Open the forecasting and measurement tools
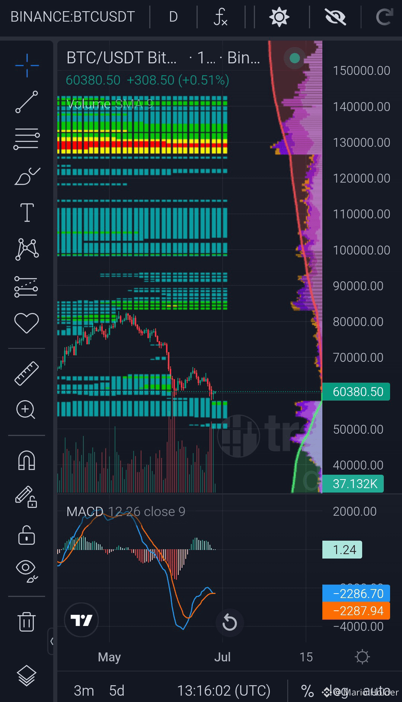The width and height of the screenshot is (402, 702). [x=26, y=286]
